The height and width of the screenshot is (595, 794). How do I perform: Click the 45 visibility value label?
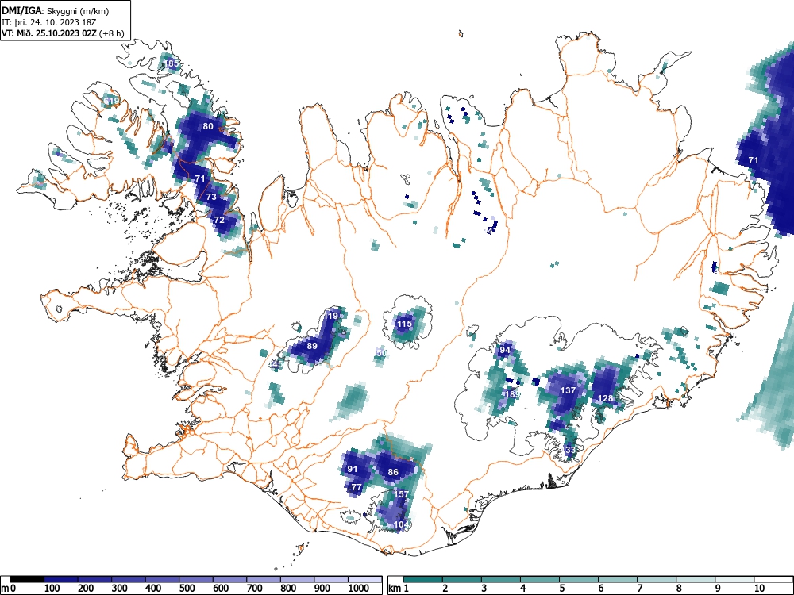[x=277, y=364]
